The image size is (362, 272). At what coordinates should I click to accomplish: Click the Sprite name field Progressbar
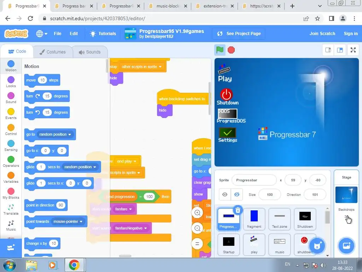254,180
